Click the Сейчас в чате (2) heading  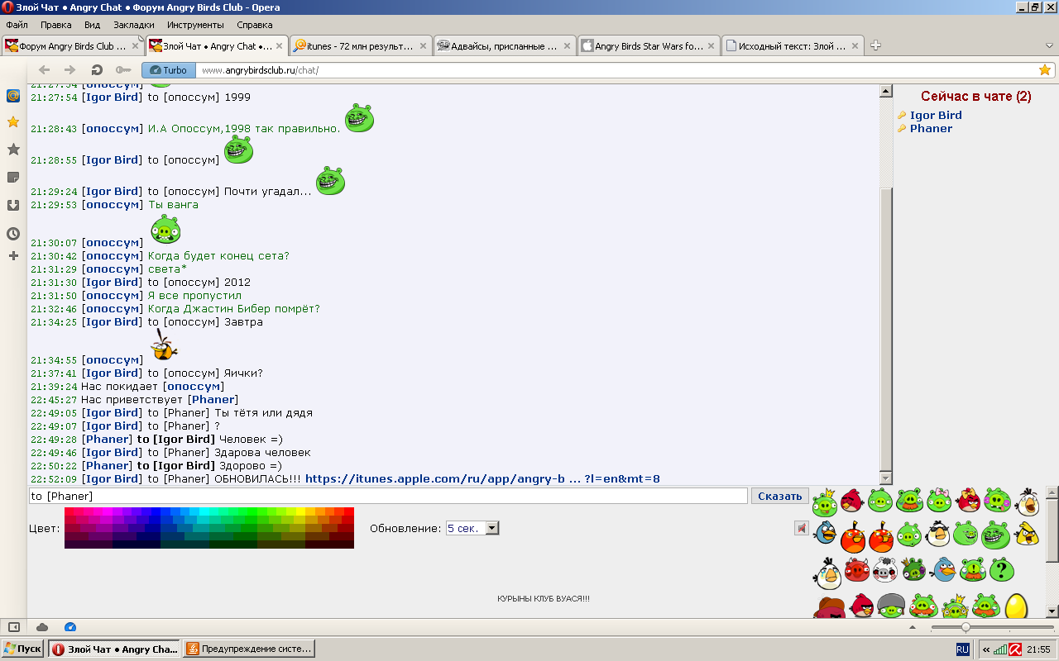pyautogui.click(x=975, y=97)
